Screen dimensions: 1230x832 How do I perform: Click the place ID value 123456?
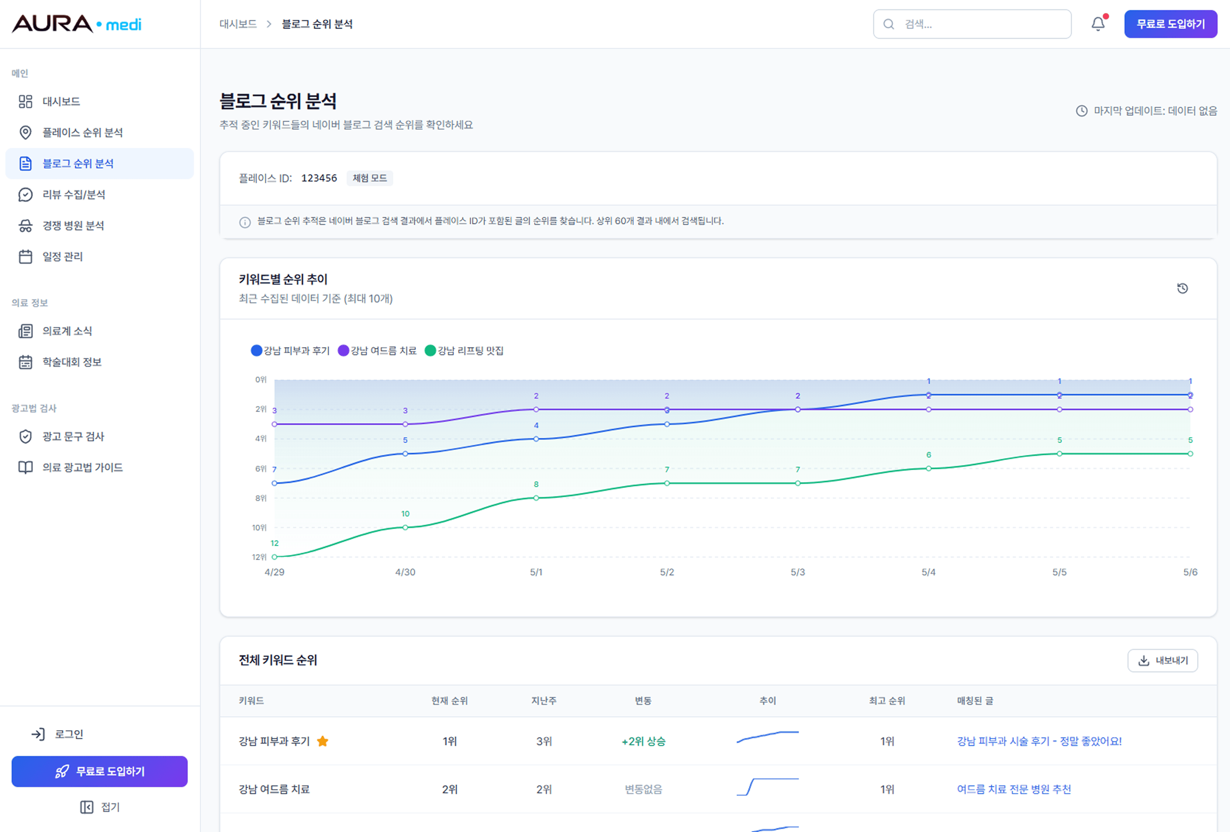pos(319,178)
